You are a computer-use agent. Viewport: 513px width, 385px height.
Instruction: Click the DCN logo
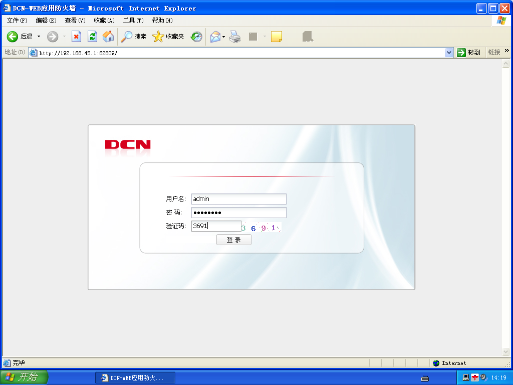(x=128, y=145)
